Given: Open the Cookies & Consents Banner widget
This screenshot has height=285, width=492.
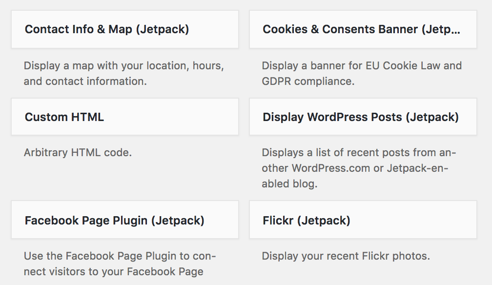Looking at the screenshot, I should click(363, 29).
